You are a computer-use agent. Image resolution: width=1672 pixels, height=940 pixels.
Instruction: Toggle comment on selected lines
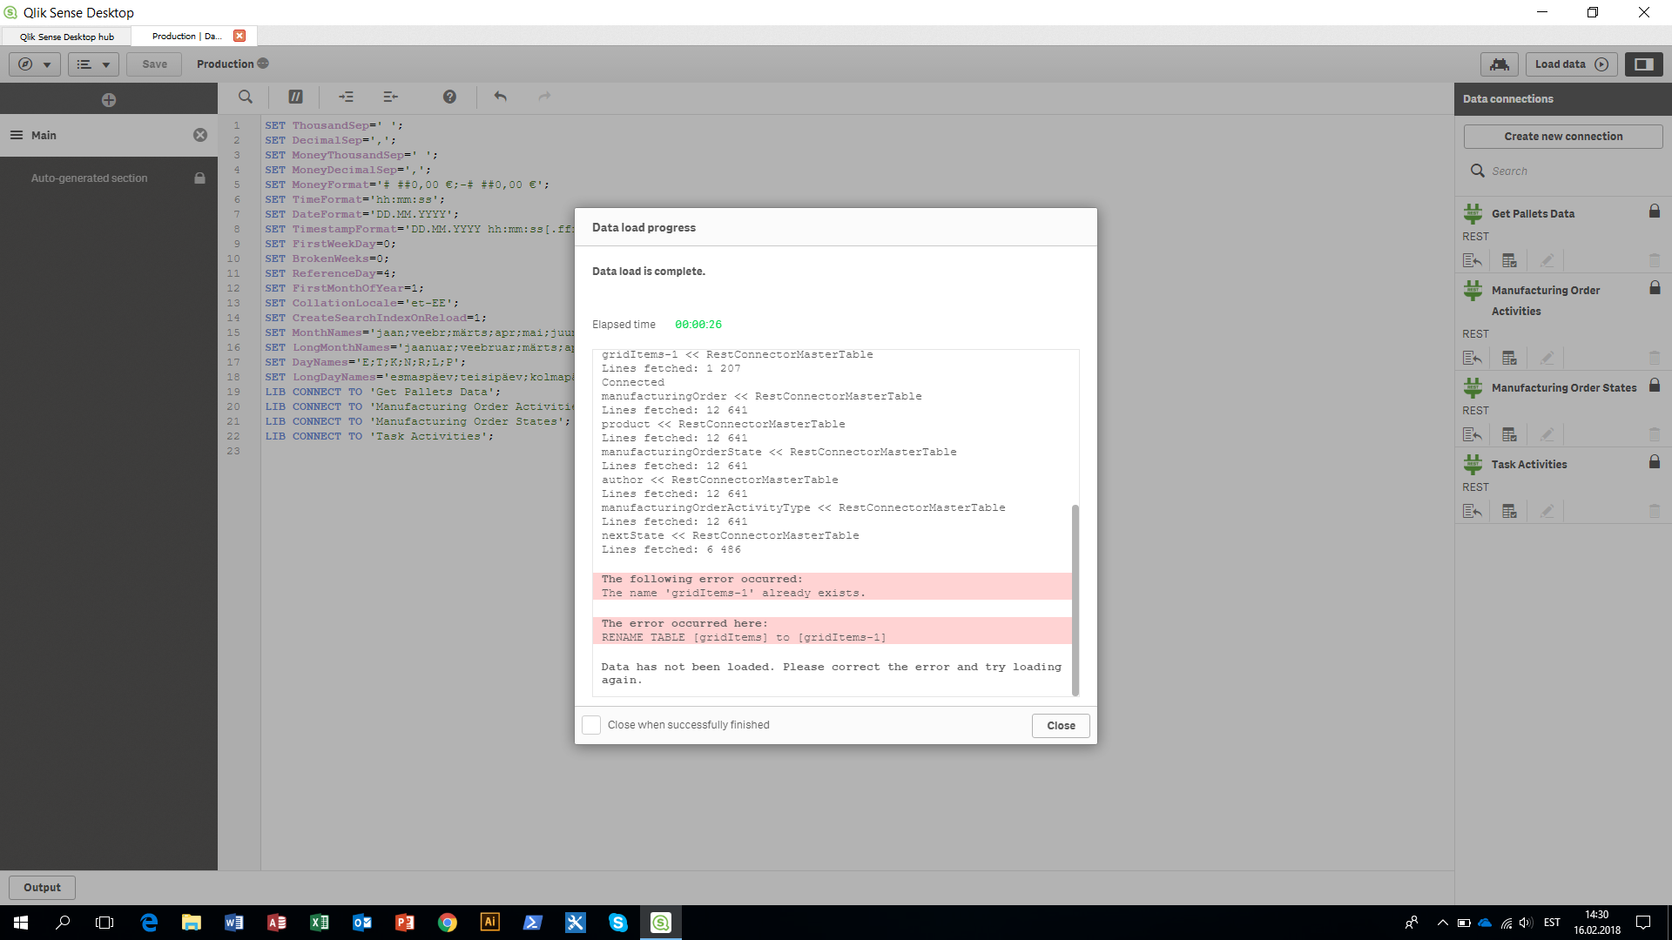(295, 97)
